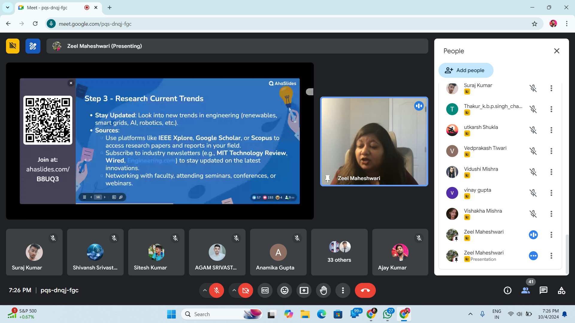Image resolution: width=575 pixels, height=323 pixels.
Task: Click the People panel scrollbar
Action: point(567,254)
